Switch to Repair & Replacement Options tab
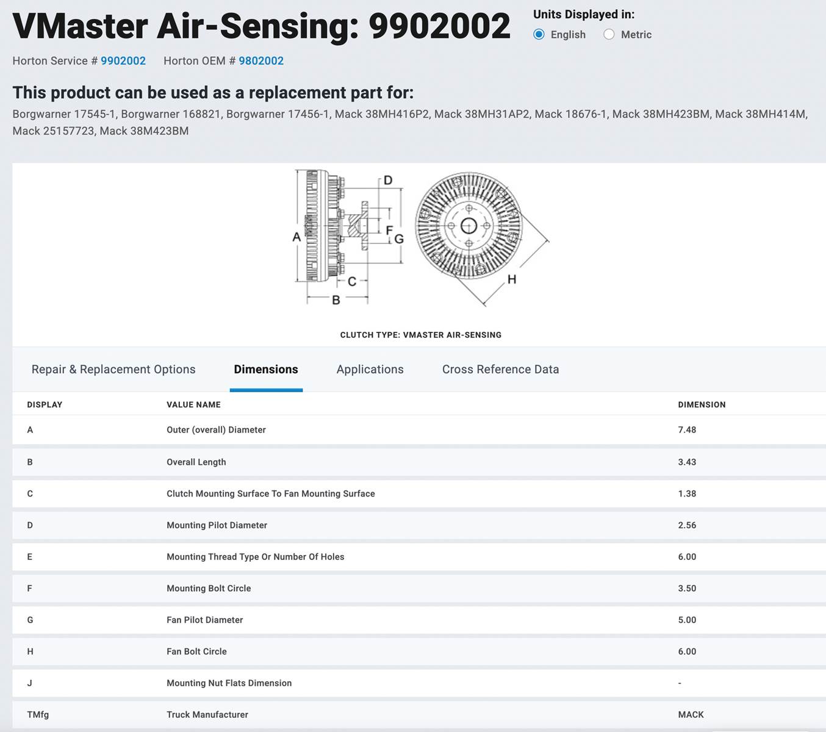 click(113, 370)
